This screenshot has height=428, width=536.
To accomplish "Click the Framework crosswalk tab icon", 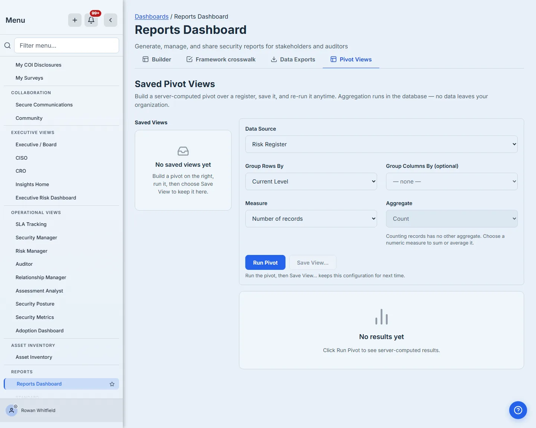I will [189, 60].
